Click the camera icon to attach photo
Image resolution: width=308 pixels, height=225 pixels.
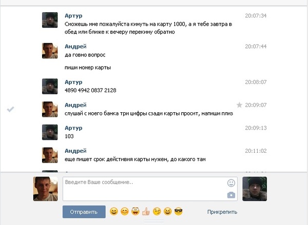click(231, 195)
